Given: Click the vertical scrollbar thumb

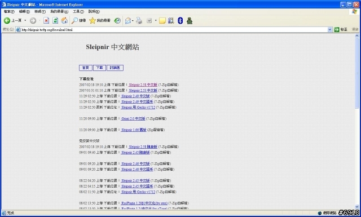Looking at the screenshot, I should [357, 73].
